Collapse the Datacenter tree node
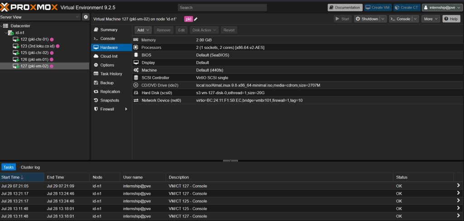The width and height of the screenshot is (464, 221). tap(1, 26)
